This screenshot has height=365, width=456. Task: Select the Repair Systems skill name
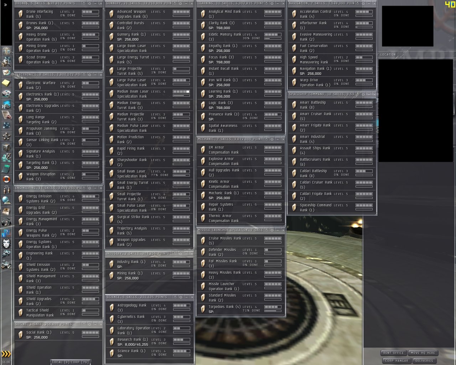point(221,207)
